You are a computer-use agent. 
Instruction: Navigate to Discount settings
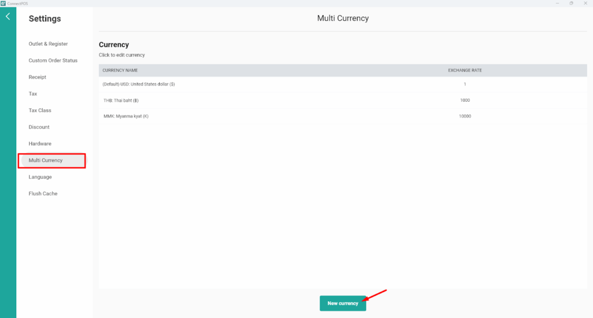coord(39,127)
